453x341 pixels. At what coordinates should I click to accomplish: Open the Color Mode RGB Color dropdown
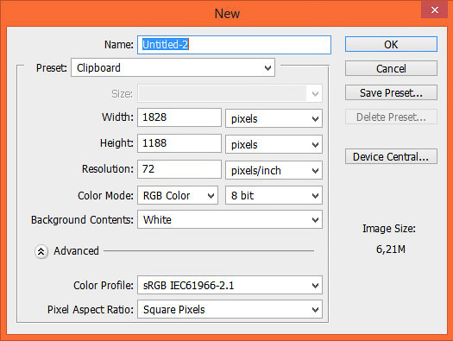click(178, 195)
